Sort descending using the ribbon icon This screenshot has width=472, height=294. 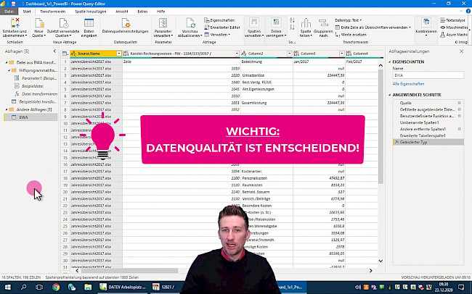coord(292,28)
